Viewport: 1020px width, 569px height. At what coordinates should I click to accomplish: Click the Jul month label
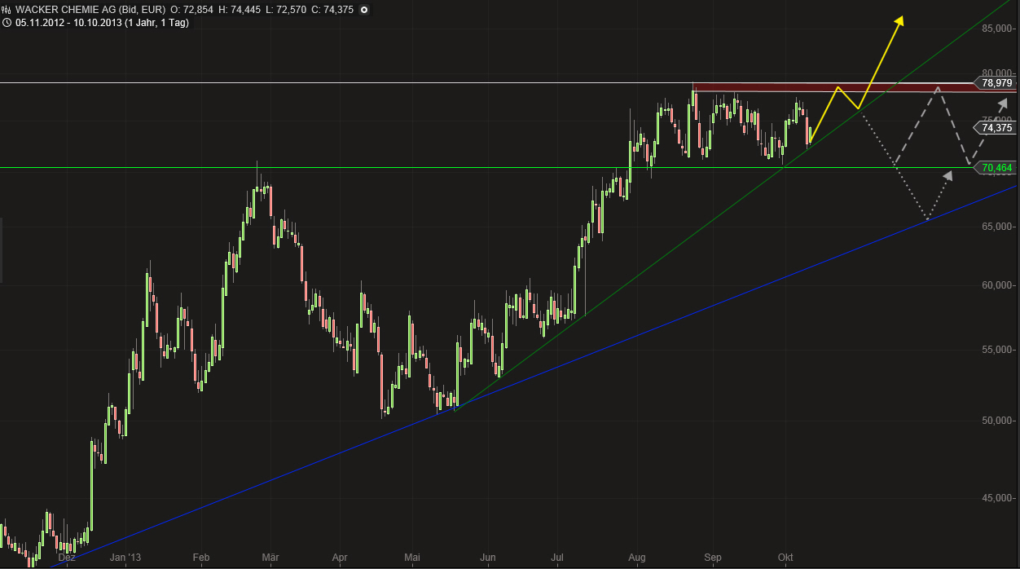(558, 558)
